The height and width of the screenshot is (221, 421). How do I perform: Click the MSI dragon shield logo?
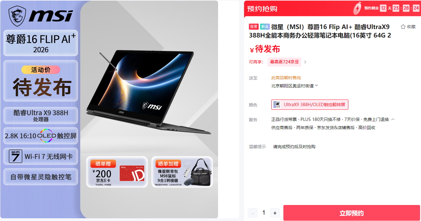point(17,16)
